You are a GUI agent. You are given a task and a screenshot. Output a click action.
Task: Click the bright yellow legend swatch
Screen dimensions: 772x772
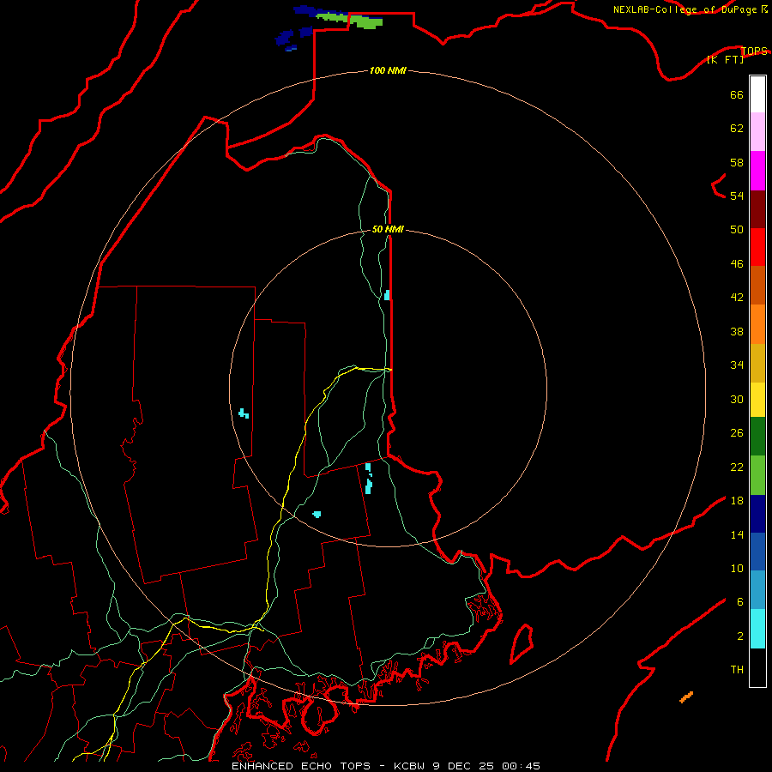tap(757, 400)
